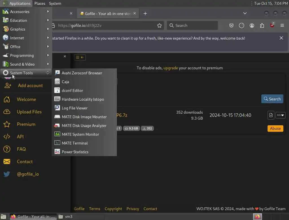Open MATE Disk Usage Analyzer

click(84, 126)
